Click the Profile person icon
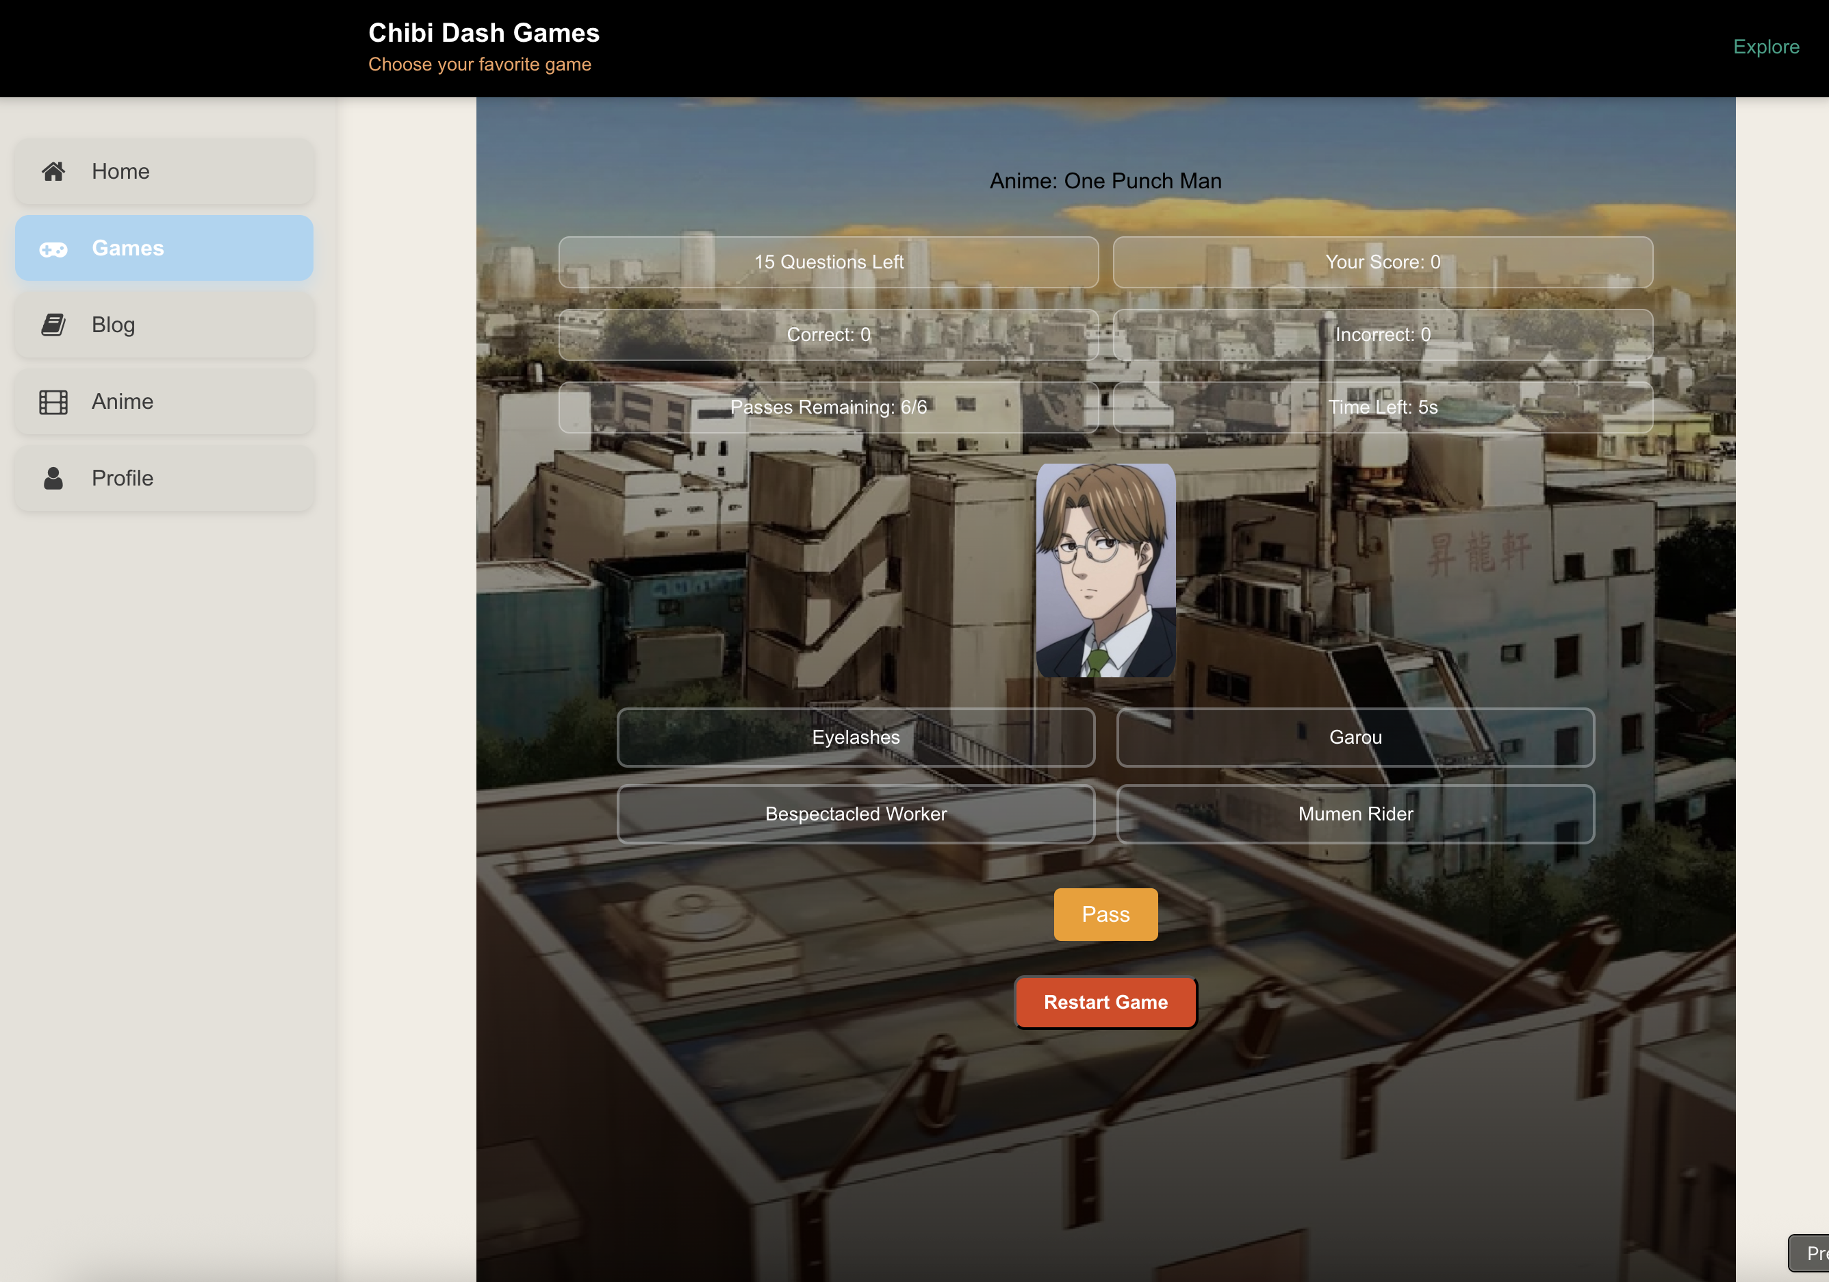This screenshot has width=1829, height=1282. click(53, 478)
